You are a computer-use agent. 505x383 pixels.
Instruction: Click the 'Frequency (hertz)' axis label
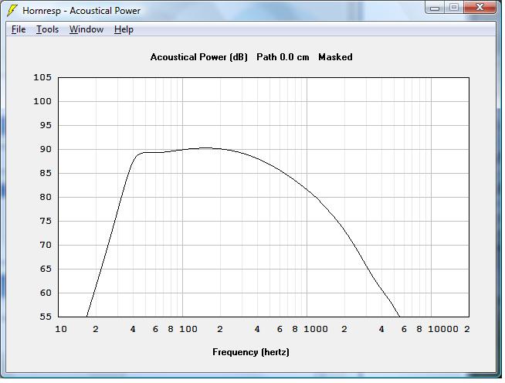coord(251,352)
